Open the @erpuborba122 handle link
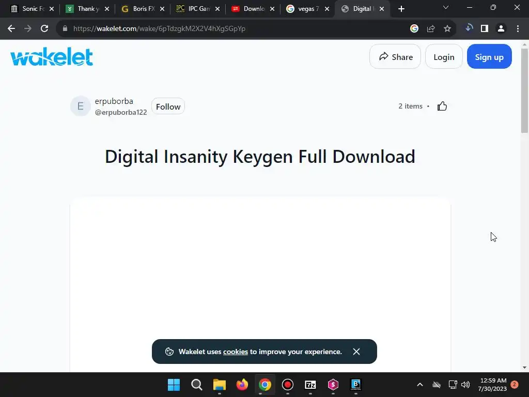 (121, 112)
